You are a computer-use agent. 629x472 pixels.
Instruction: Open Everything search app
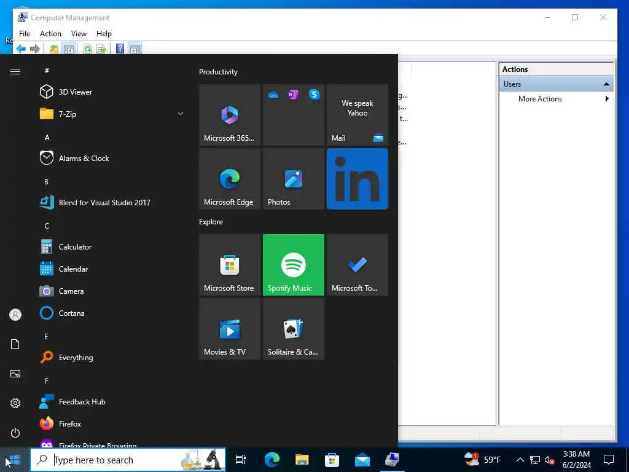coord(112,357)
